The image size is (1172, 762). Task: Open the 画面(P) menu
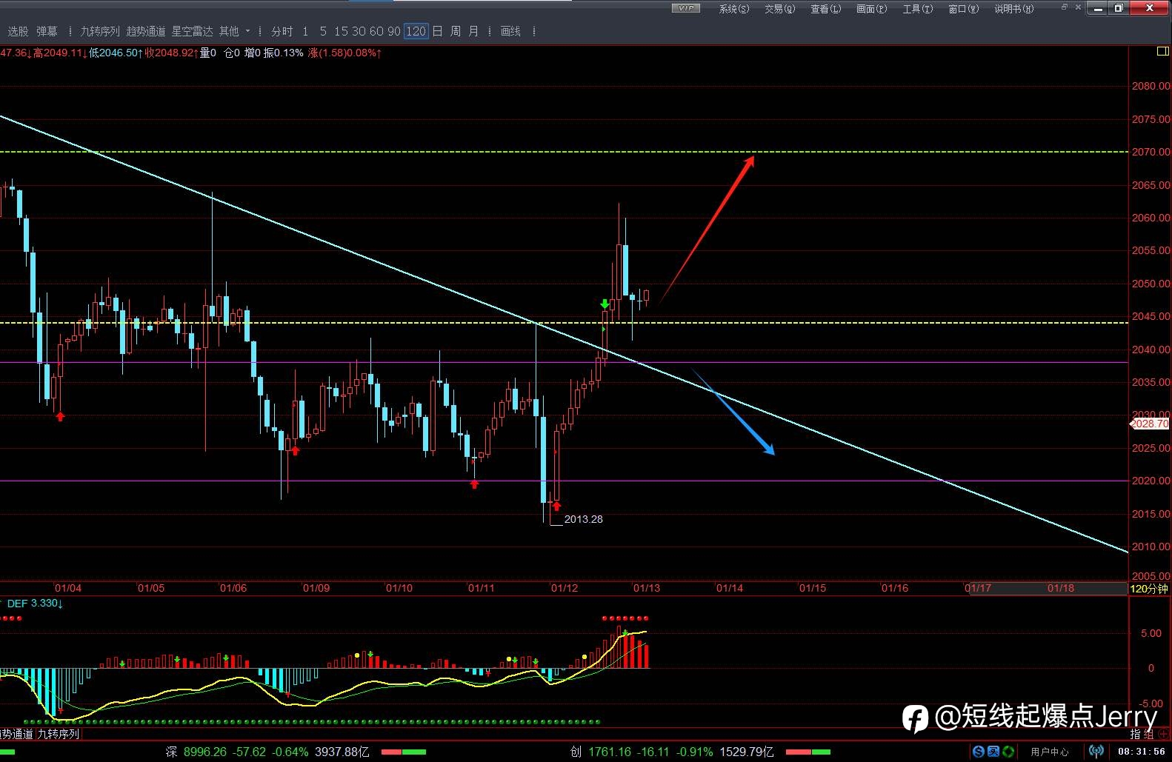tap(872, 9)
